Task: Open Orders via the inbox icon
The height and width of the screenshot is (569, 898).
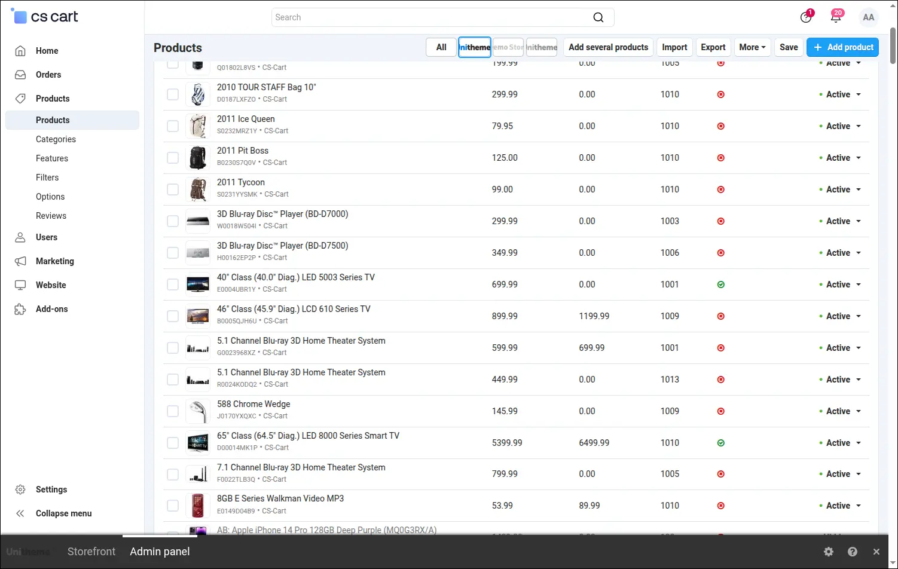Action: click(20, 75)
